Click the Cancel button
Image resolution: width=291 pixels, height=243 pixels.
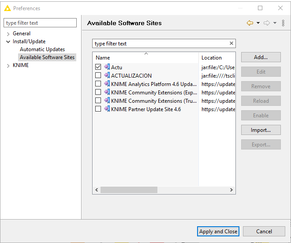pyautogui.click(x=264, y=231)
